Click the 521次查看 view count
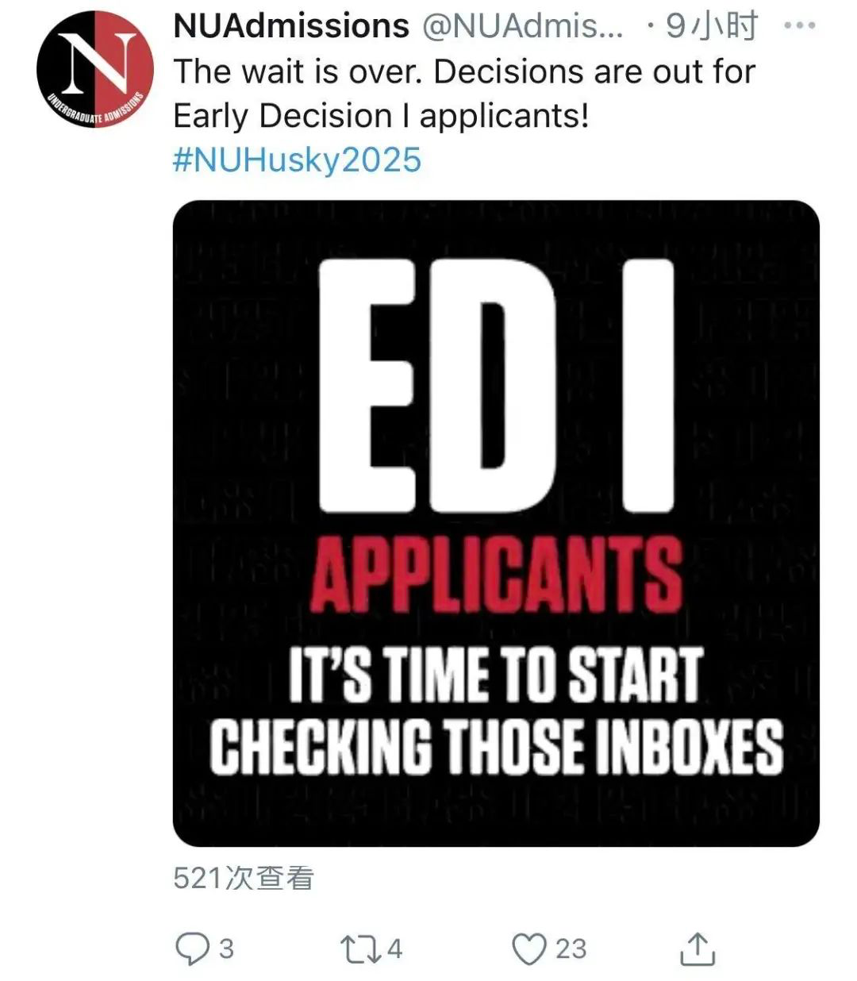 (x=244, y=878)
